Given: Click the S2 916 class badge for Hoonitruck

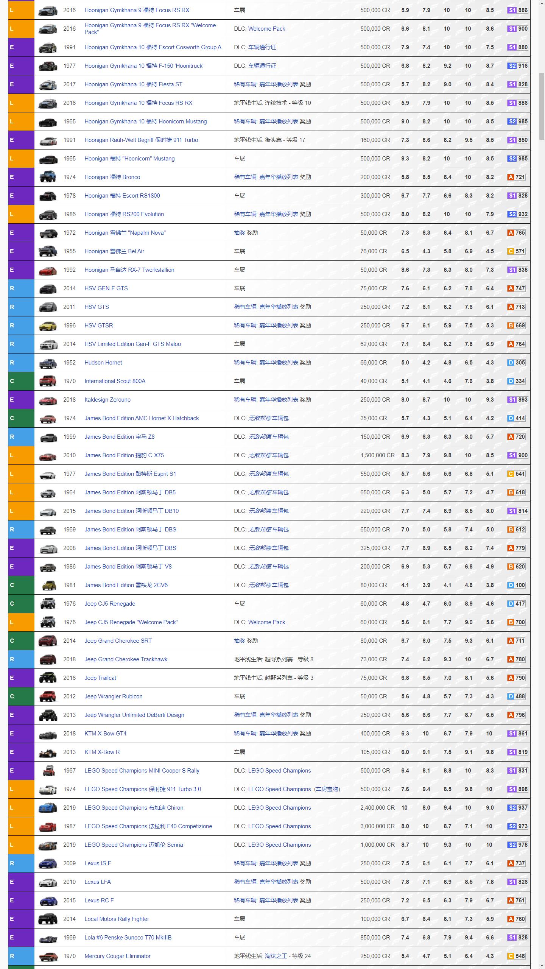Looking at the screenshot, I should (x=517, y=66).
